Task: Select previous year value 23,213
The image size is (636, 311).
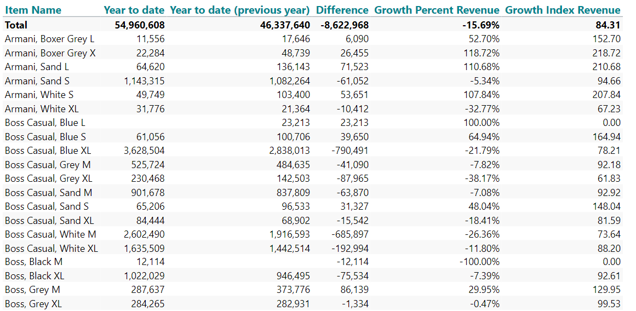Action: (x=296, y=123)
